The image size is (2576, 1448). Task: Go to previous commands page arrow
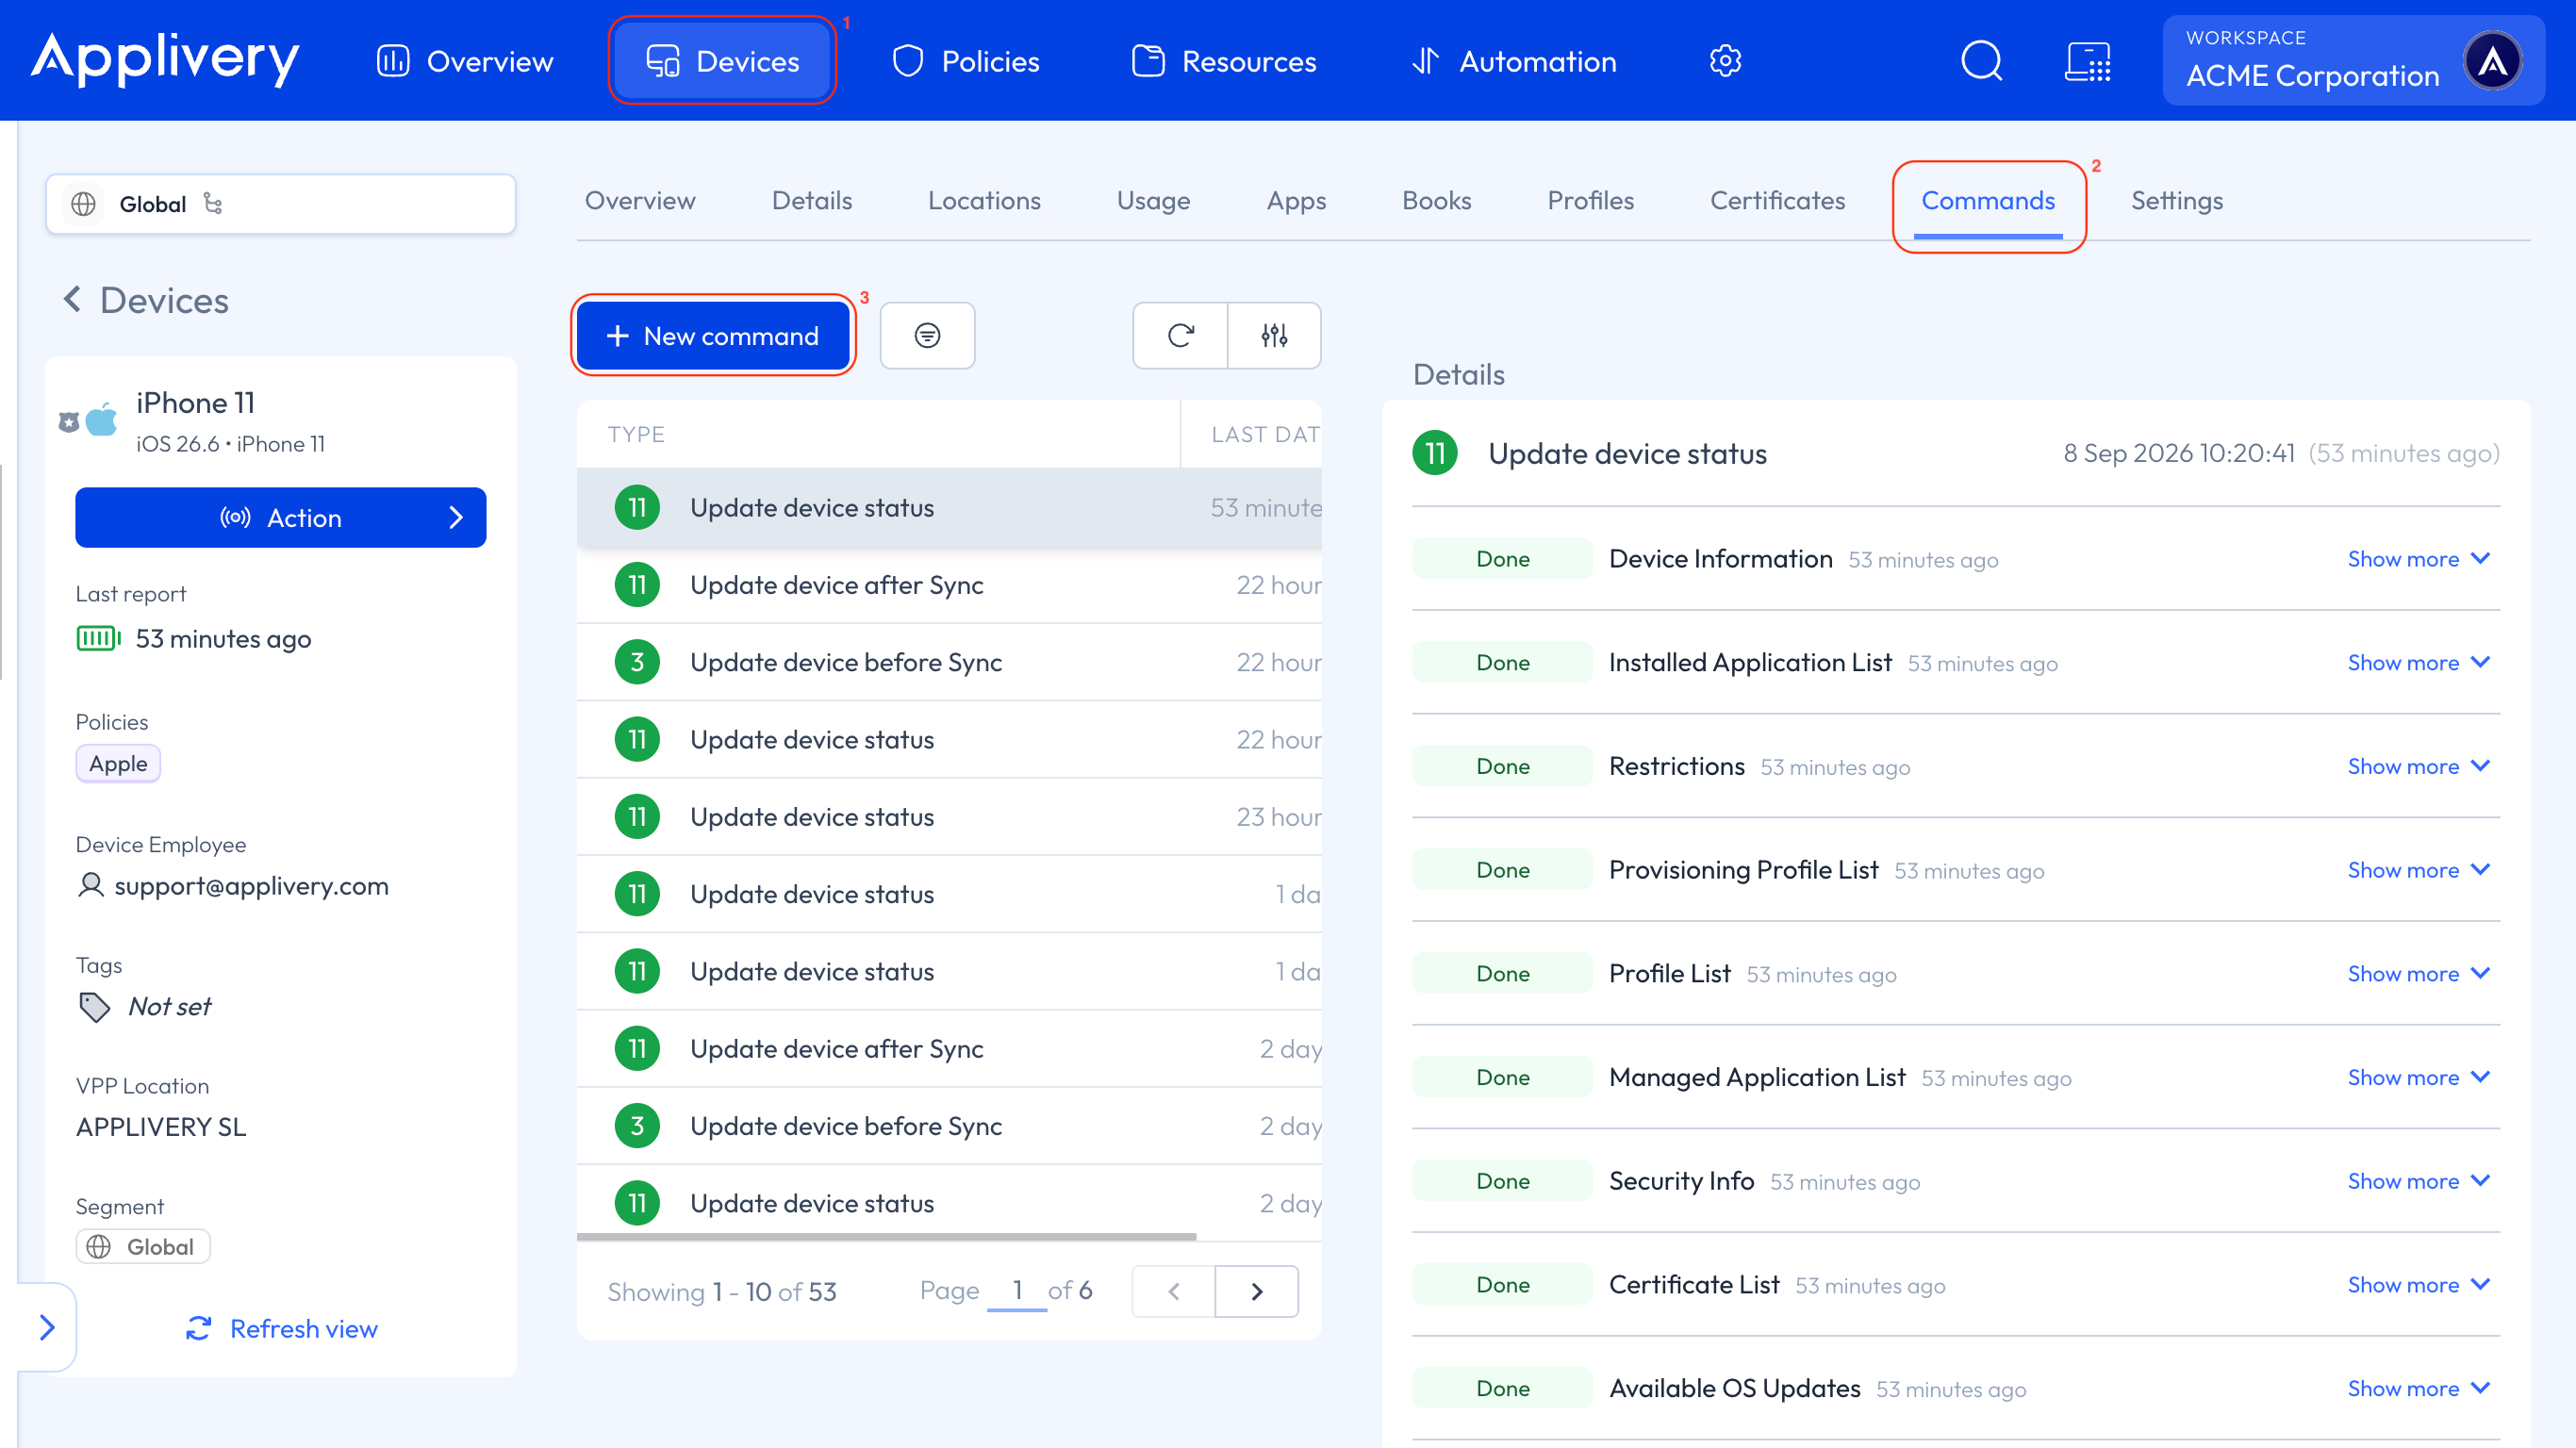[x=1174, y=1291]
